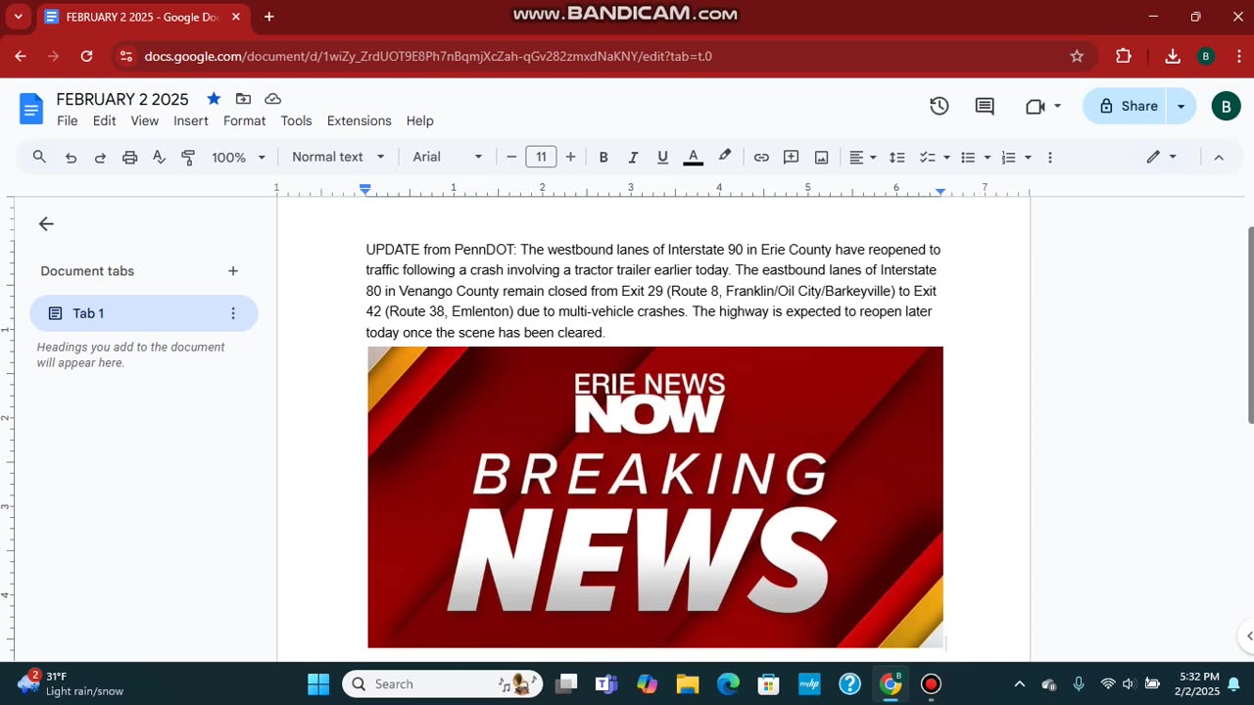Select the Breaking News image

(655, 496)
